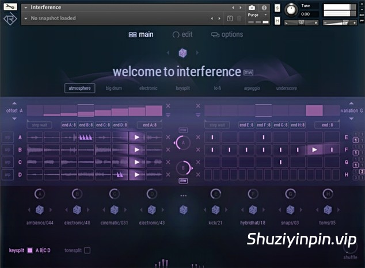This screenshot has height=268, width=365.
Task: Open the snapshot dropdown arrow
Action: pos(26,18)
